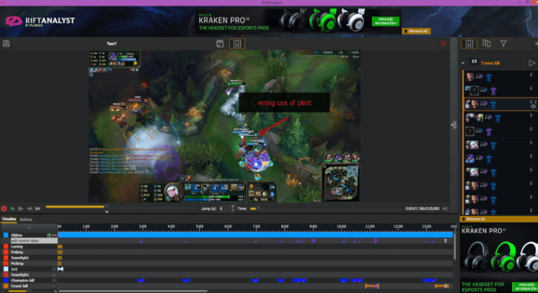Click the Tower kill orange segment near 13:30

tap(441, 286)
